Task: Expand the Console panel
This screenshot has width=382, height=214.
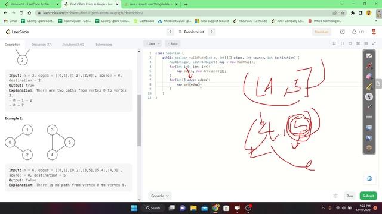Action: 159,196
